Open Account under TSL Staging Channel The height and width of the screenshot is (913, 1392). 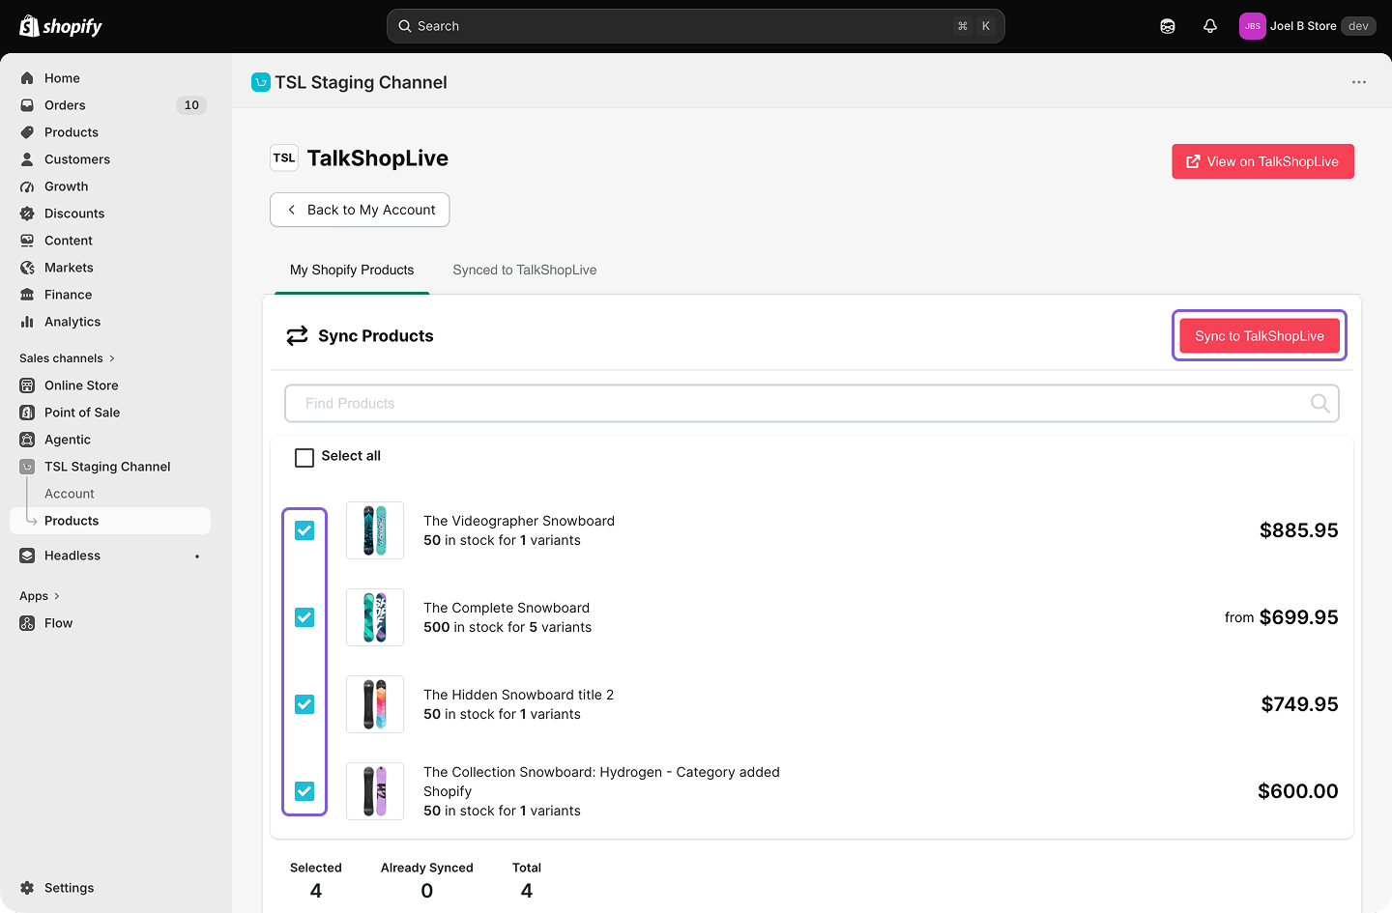pyautogui.click(x=70, y=494)
